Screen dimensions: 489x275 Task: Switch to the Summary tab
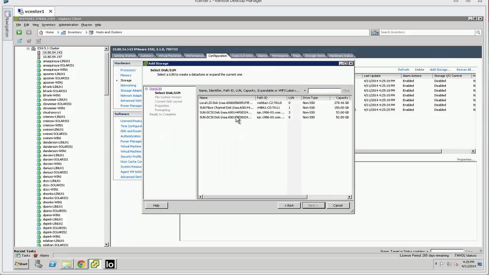click(146, 56)
